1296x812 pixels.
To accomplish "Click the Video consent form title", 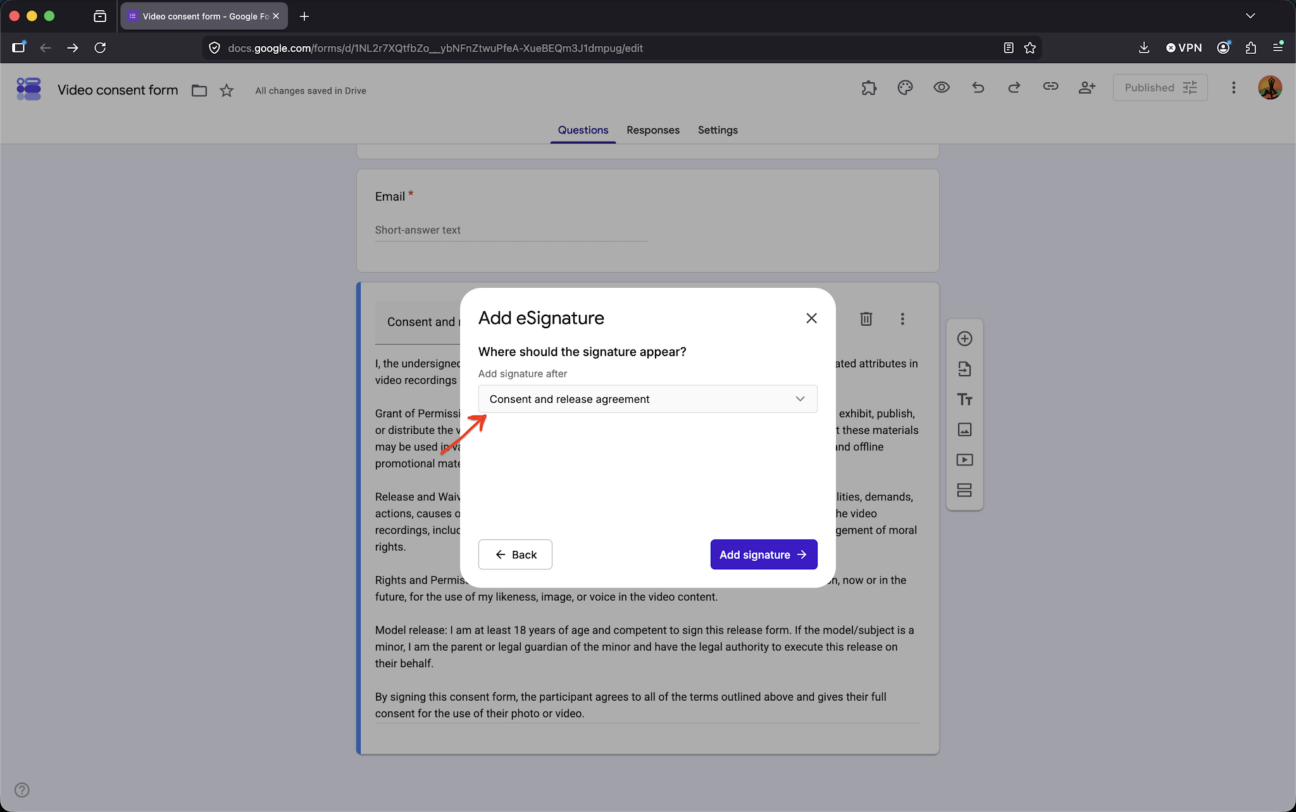I will pos(118,90).
